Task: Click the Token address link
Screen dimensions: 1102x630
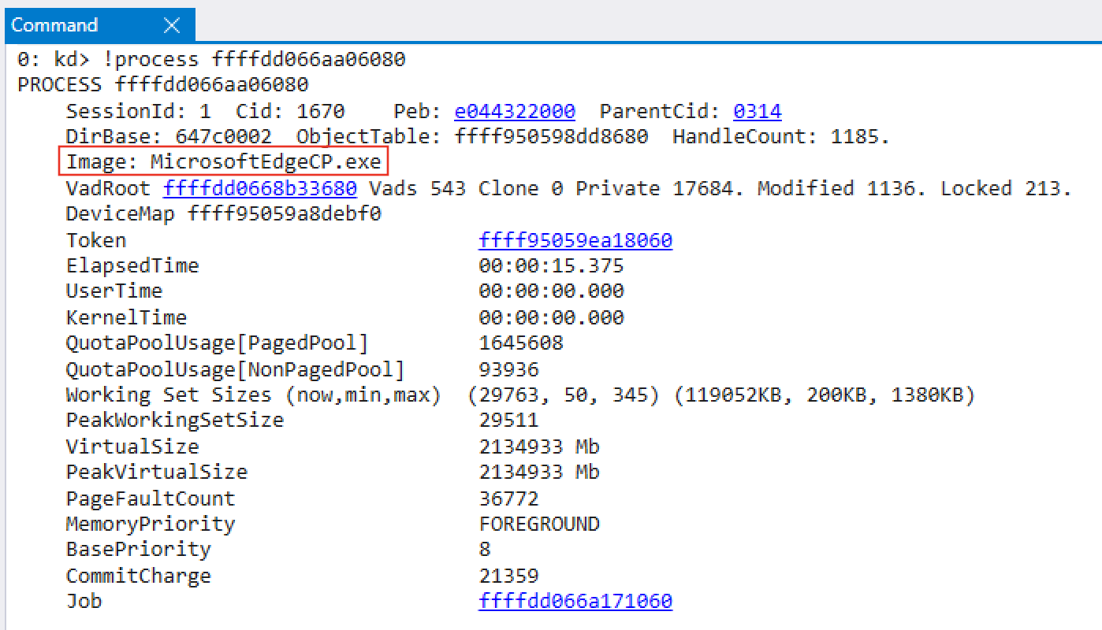Action: pos(575,240)
